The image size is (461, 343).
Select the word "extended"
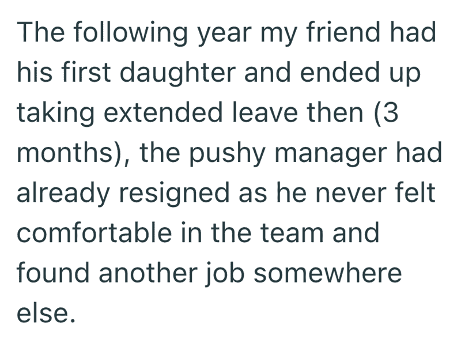163,112
